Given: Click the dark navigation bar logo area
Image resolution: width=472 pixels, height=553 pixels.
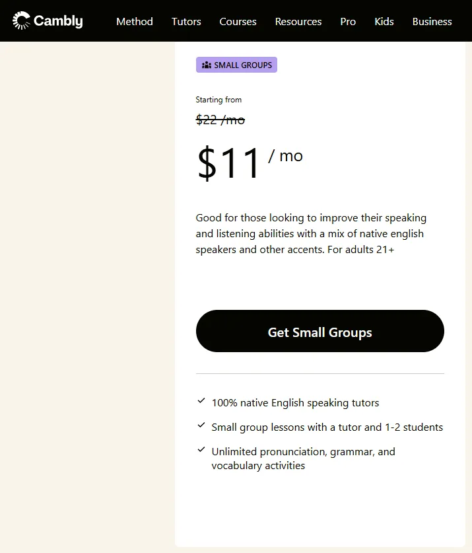Looking at the screenshot, I should coord(47,20).
